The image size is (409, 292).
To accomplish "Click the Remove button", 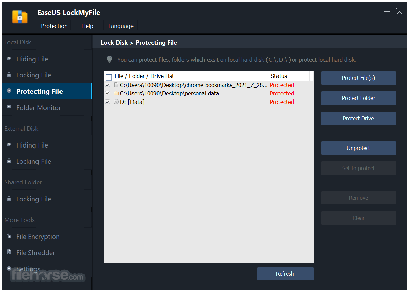I will (358, 198).
